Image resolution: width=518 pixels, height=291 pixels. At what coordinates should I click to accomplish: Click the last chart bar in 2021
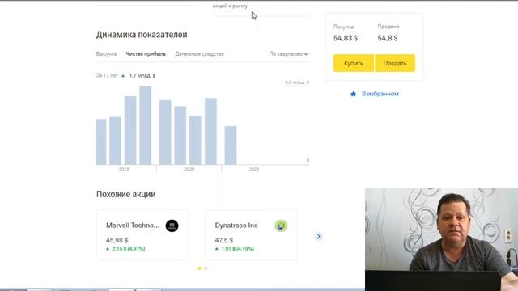tap(231, 145)
